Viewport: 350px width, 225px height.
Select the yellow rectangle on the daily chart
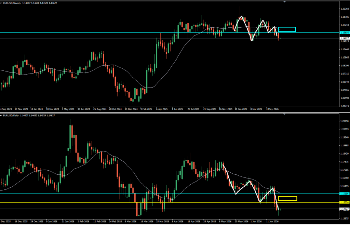287,198
